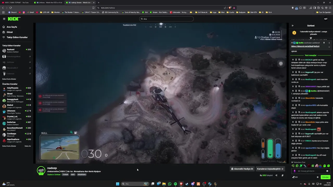Open the stream options icon beside share
Viewport: 333px width, 187px height.
283,175
